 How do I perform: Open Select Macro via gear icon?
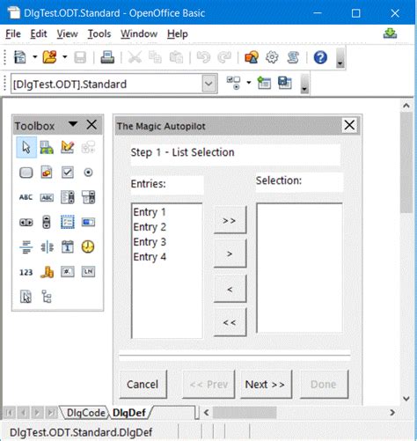272,57
